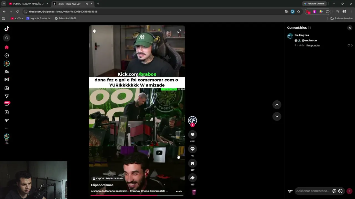355x199 pixels.
Task: Open the Jogos de Futebol bookmark
Action: coord(39,19)
